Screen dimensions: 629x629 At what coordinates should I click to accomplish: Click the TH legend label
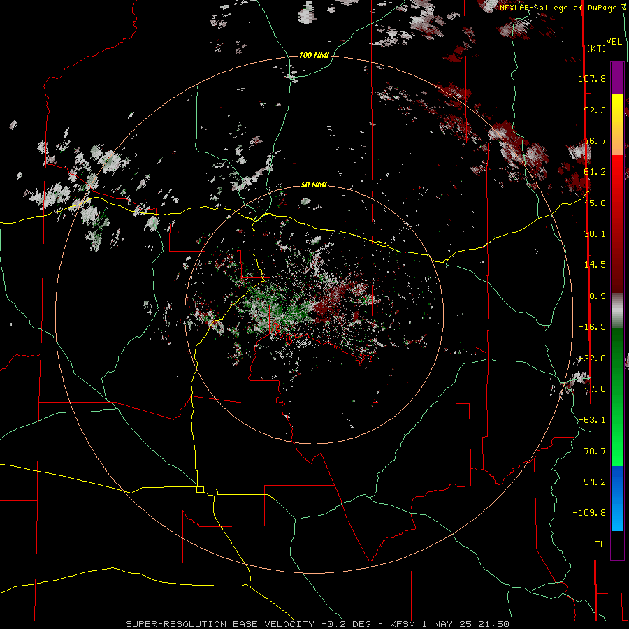coord(600,544)
